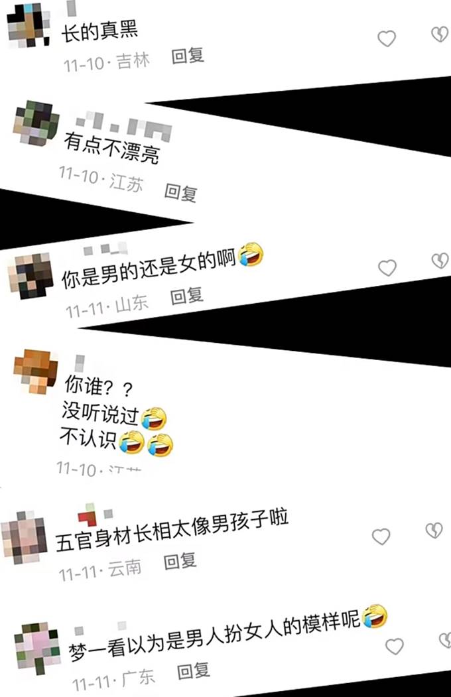Like the comment "梦一看以为是男人扮女人的模样呢"

coord(394,646)
